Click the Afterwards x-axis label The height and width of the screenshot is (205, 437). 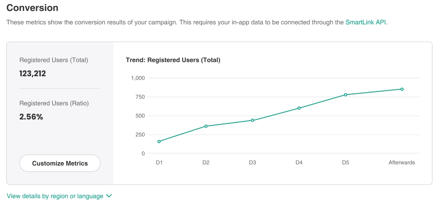click(x=402, y=163)
